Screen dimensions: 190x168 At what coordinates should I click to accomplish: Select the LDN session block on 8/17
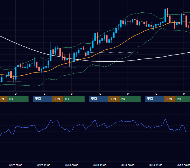pyautogui.click(x=58, y=99)
